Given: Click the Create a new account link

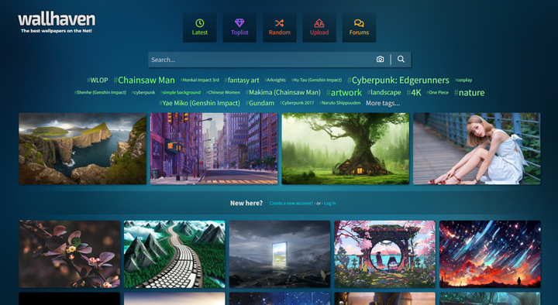Looking at the screenshot, I should pos(291,204).
